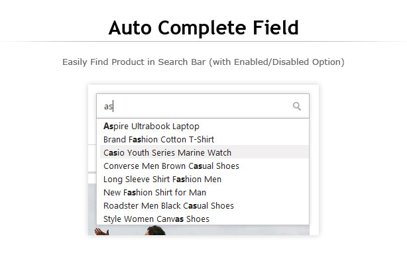Click the raised hand in banner image
The width and height of the screenshot is (407, 259).
pos(102,231)
